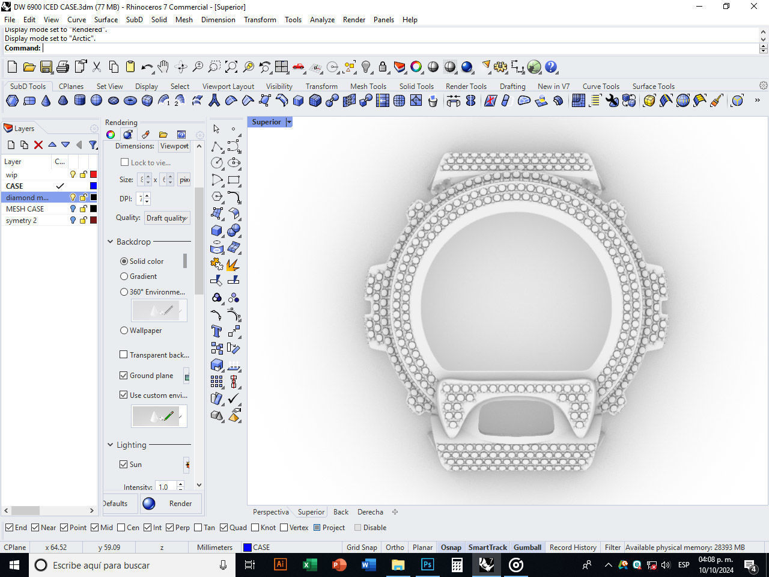The width and height of the screenshot is (769, 577).
Task: Open the Analyze menu
Action: [322, 20]
